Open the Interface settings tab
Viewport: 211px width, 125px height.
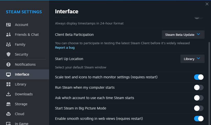click(22, 74)
